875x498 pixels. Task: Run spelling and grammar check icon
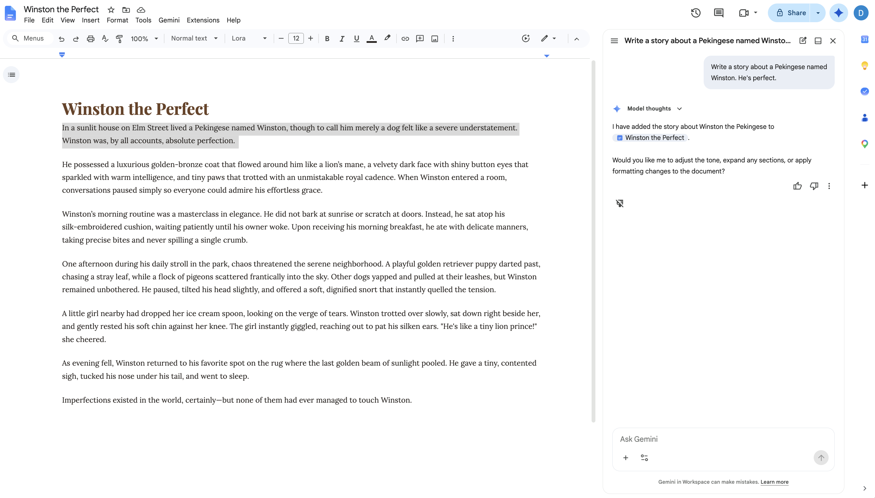(105, 39)
